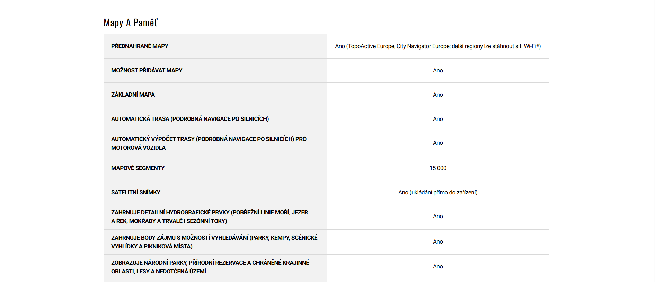
Task: Click the 'Ano (ukládání přímo do zařízení)' value
Action: [438, 192]
